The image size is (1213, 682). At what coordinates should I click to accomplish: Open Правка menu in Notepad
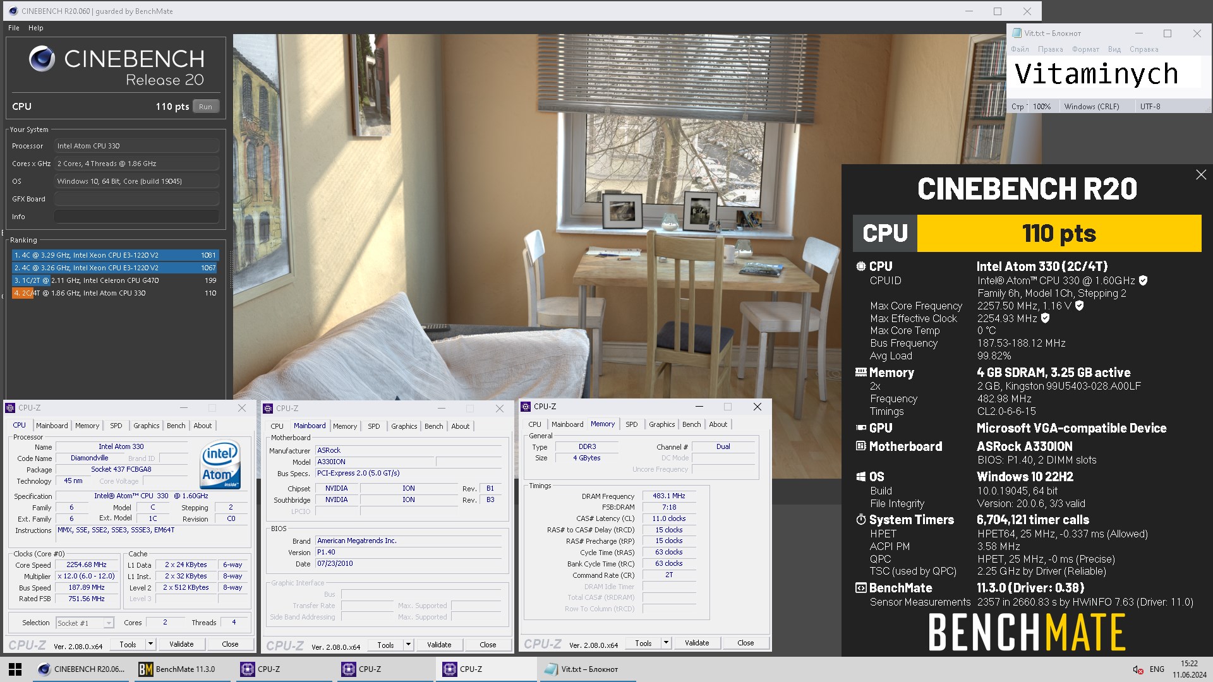[1050, 49]
